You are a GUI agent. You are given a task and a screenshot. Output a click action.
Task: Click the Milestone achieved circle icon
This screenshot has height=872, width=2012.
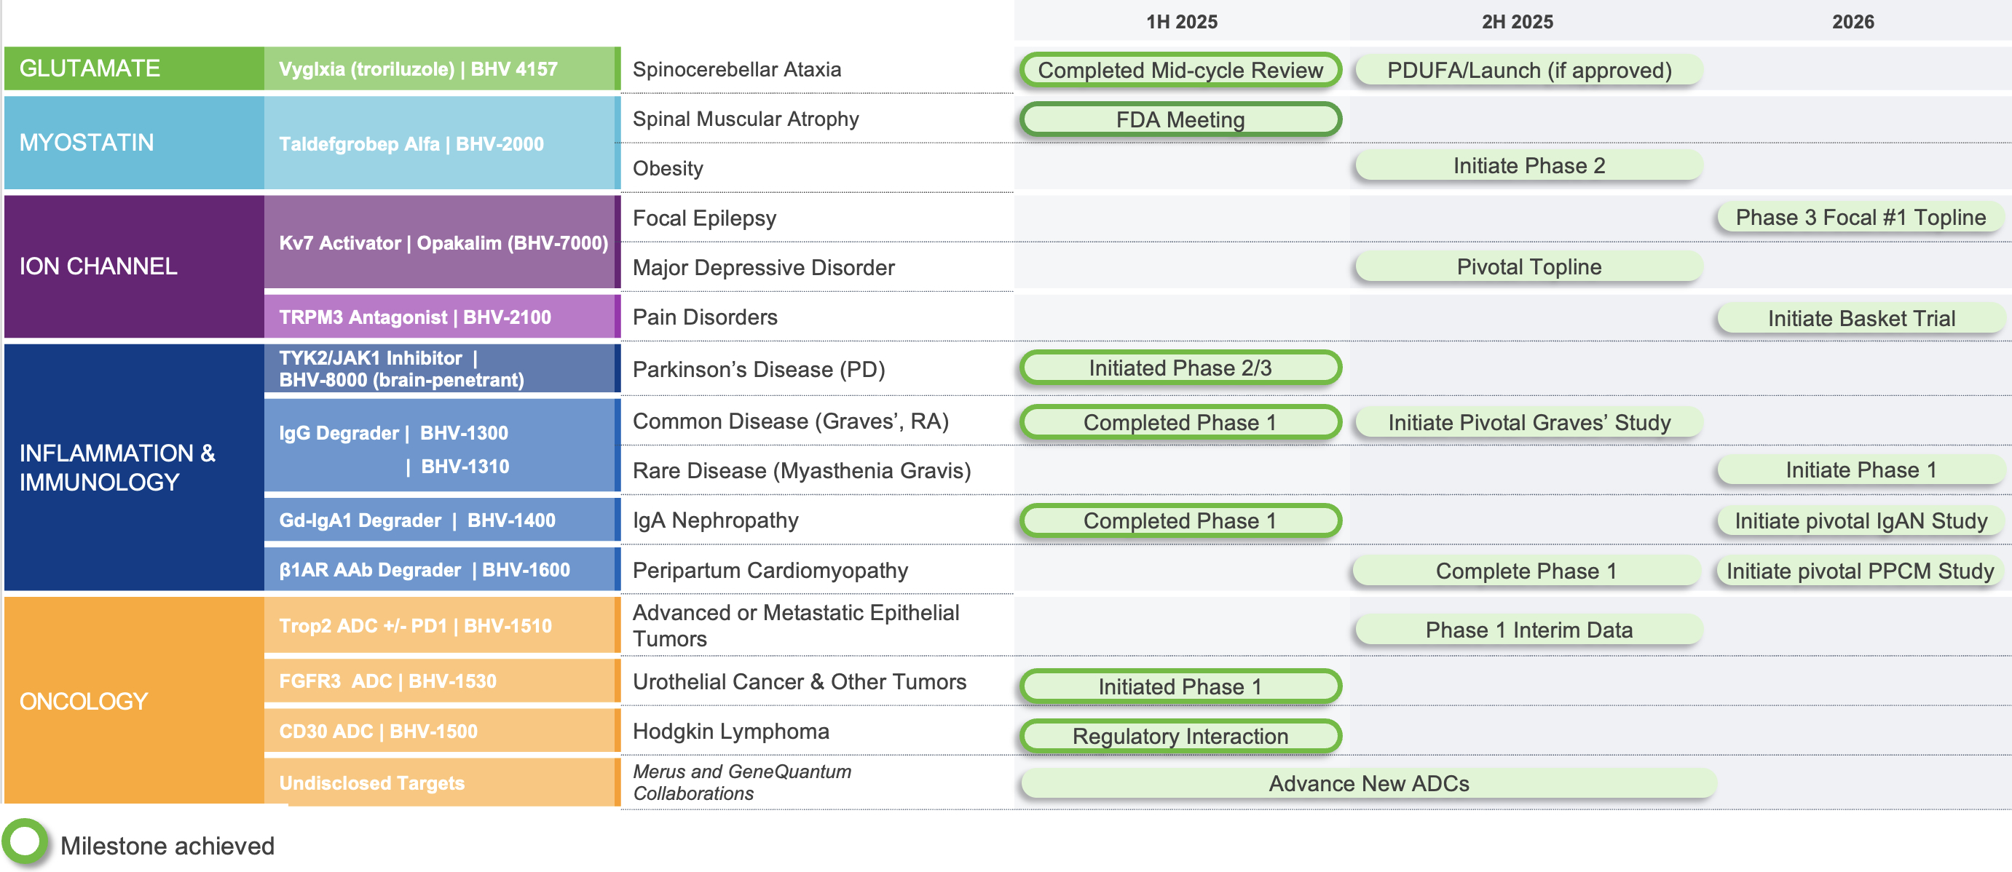[25, 841]
